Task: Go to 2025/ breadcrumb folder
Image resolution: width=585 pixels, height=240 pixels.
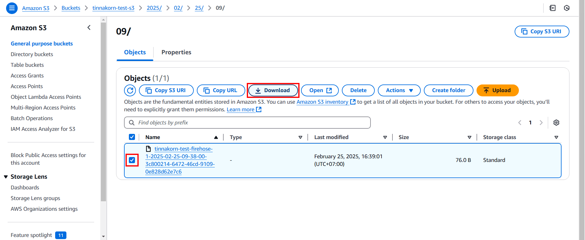Action: (x=154, y=8)
